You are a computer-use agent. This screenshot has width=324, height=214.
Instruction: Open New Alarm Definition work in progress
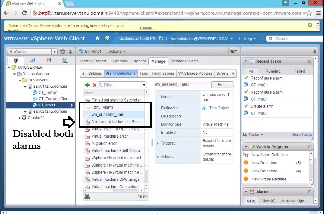[x=269, y=155]
